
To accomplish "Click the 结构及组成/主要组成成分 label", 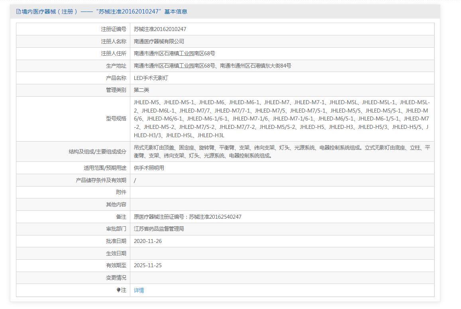I will (x=97, y=152).
